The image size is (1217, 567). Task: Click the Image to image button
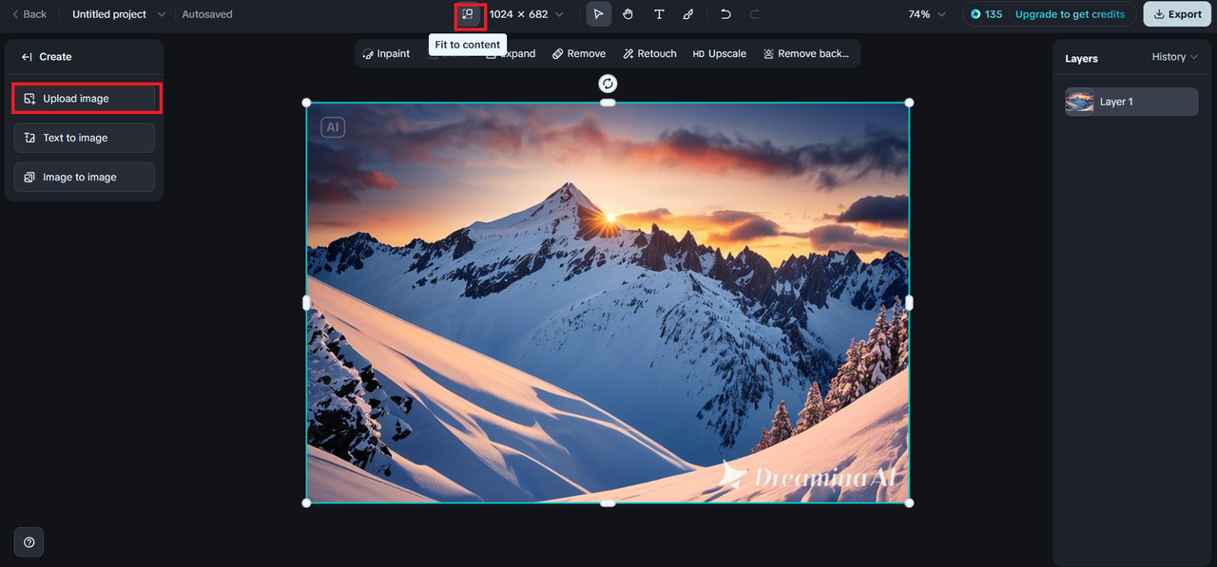click(x=85, y=178)
